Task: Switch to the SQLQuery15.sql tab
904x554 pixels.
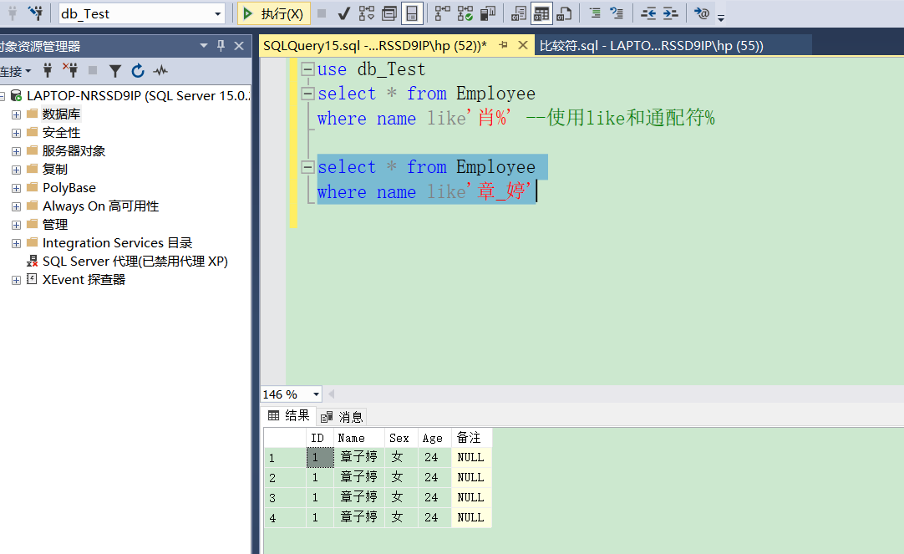Action: click(x=375, y=46)
